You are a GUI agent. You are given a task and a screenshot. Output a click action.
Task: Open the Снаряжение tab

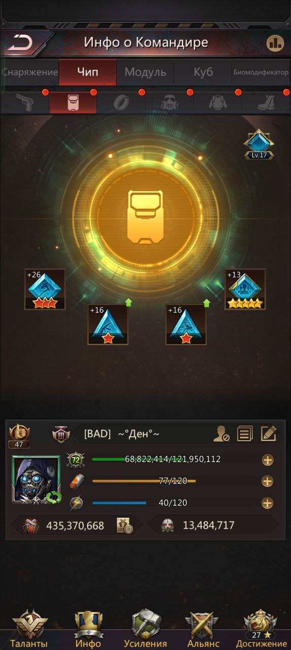point(30,72)
